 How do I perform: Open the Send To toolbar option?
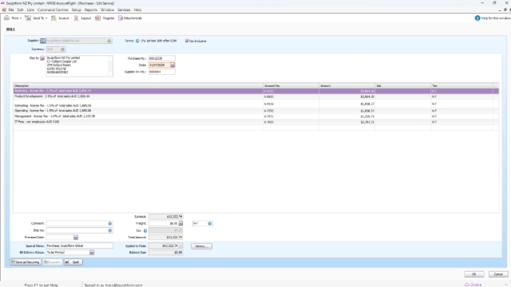36,18
